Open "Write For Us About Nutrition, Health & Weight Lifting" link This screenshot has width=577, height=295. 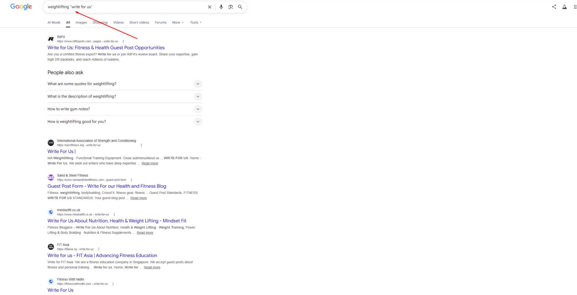point(117,221)
